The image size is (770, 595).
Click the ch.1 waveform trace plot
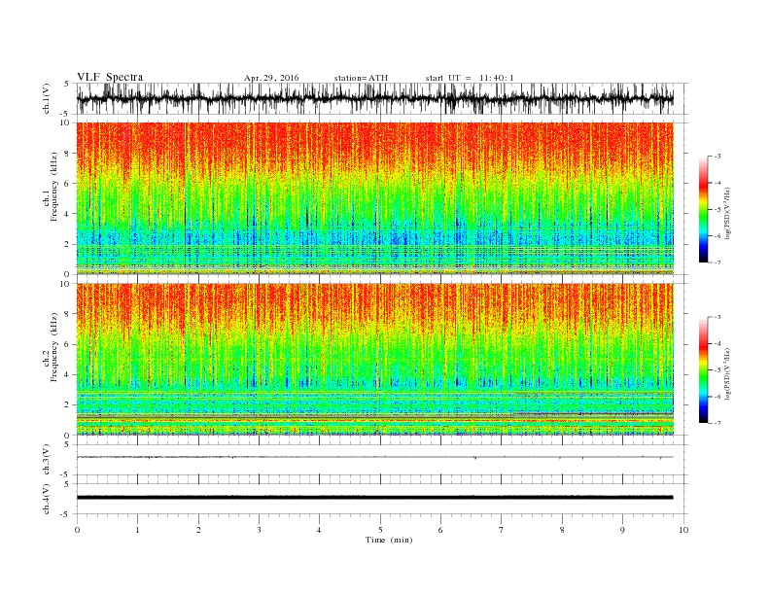click(x=375, y=98)
